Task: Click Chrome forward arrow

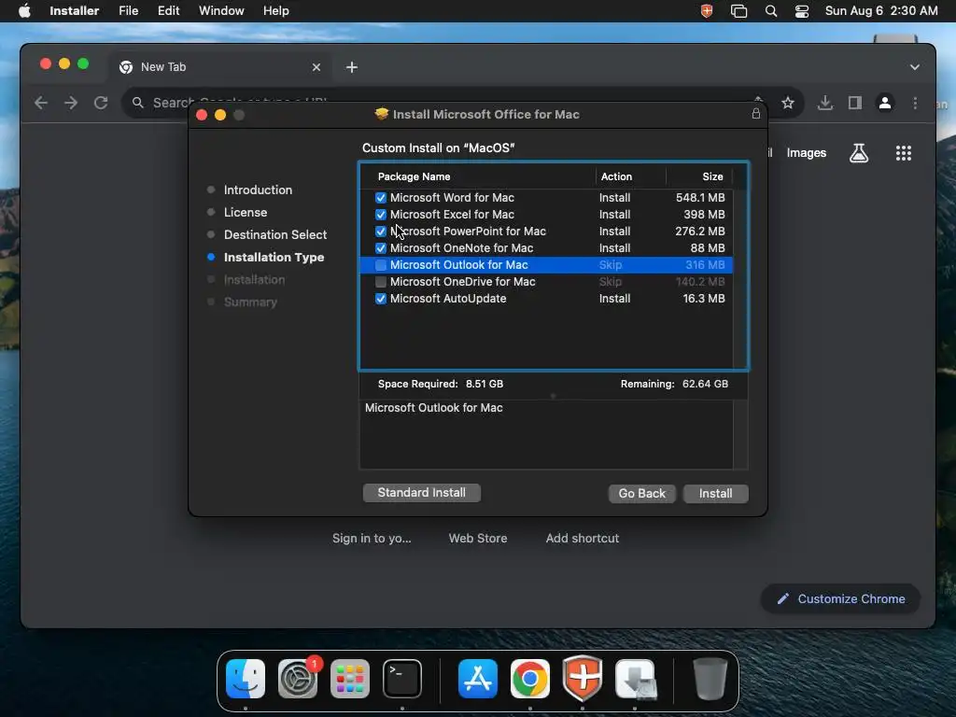Action: [x=71, y=103]
